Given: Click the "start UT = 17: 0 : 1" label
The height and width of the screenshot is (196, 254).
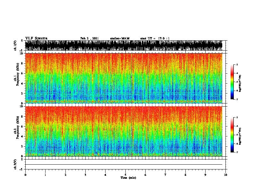Looking at the screenshot, I should pyautogui.click(x=155, y=38).
